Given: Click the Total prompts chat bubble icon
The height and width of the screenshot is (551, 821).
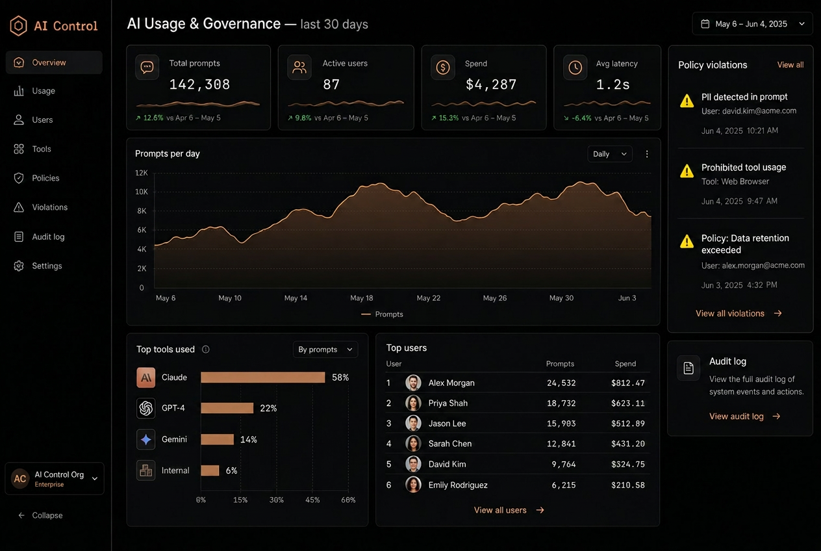Looking at the screenshot, I should click(x=147, y=68).
